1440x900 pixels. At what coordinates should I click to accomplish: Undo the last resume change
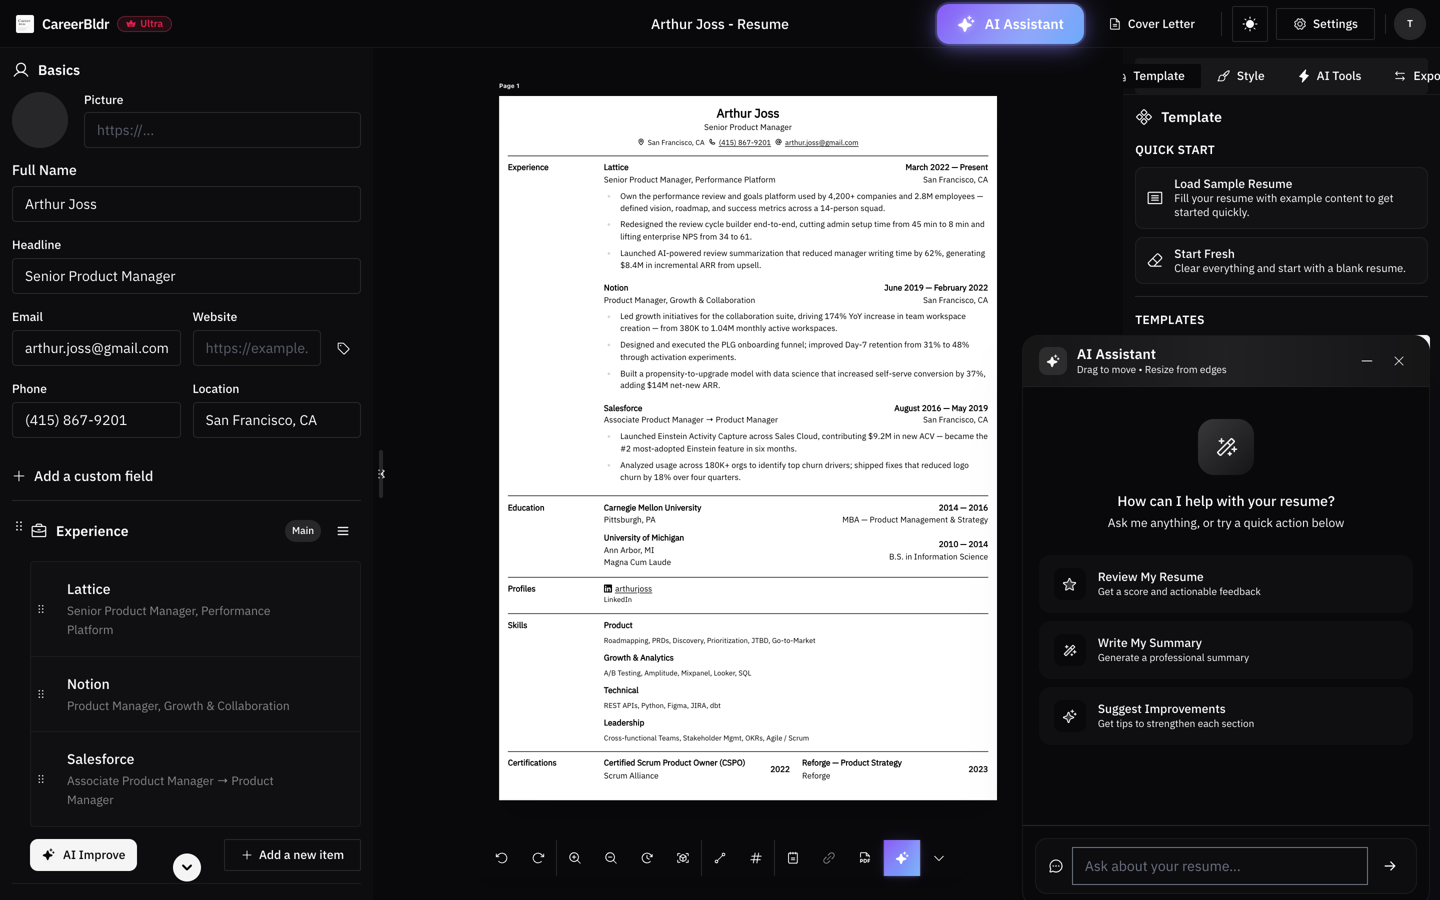click(x=500, y=857)
